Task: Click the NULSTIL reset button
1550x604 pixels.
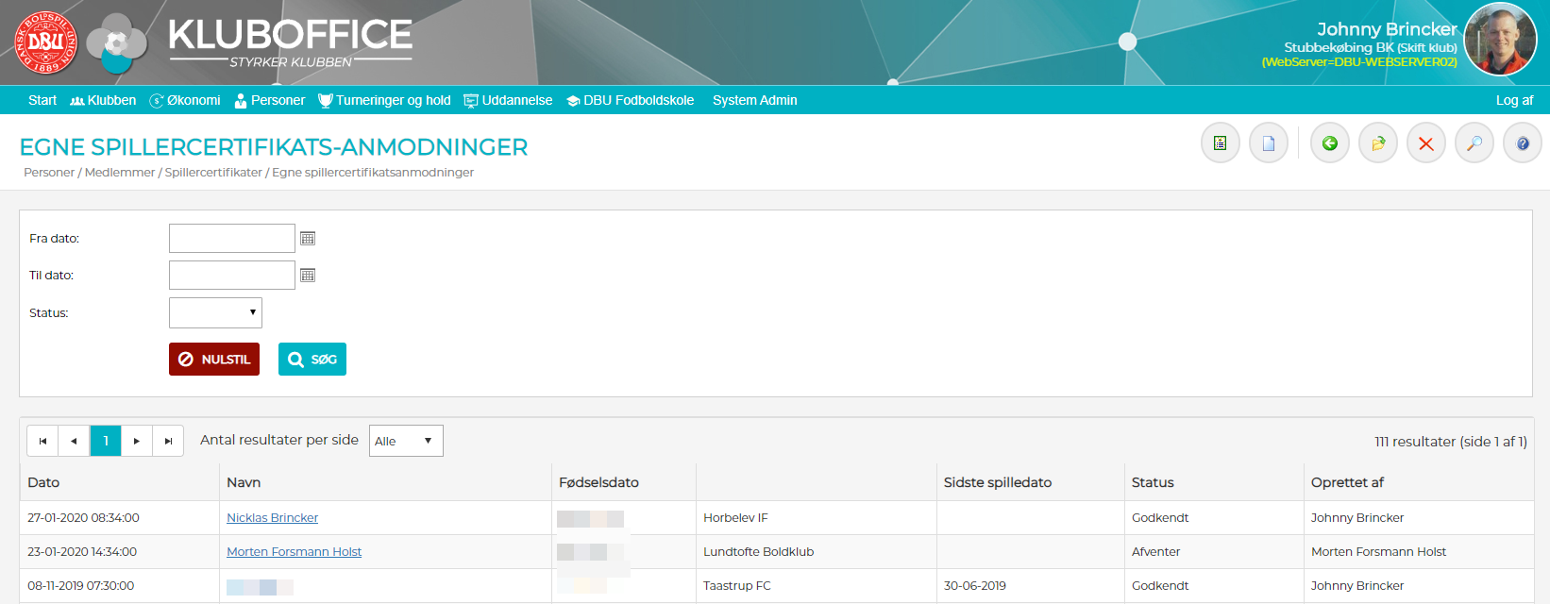Action: coord(214,360)
